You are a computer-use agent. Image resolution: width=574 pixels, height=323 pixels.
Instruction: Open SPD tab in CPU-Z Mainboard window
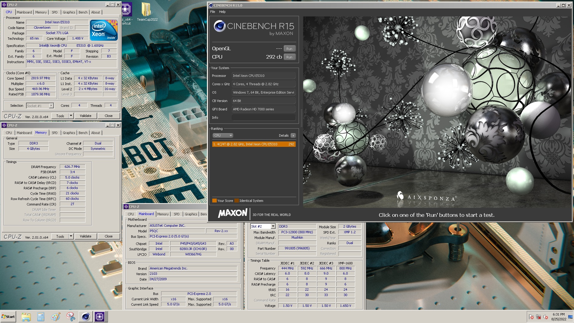pos(177,214)
